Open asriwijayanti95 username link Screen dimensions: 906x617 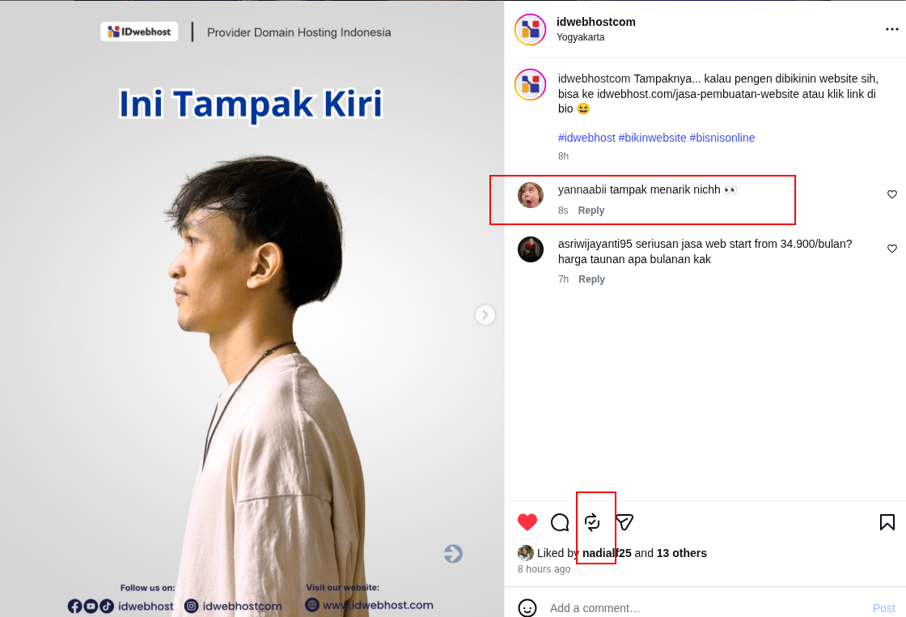pyautogui.click(x=595, y=244)
